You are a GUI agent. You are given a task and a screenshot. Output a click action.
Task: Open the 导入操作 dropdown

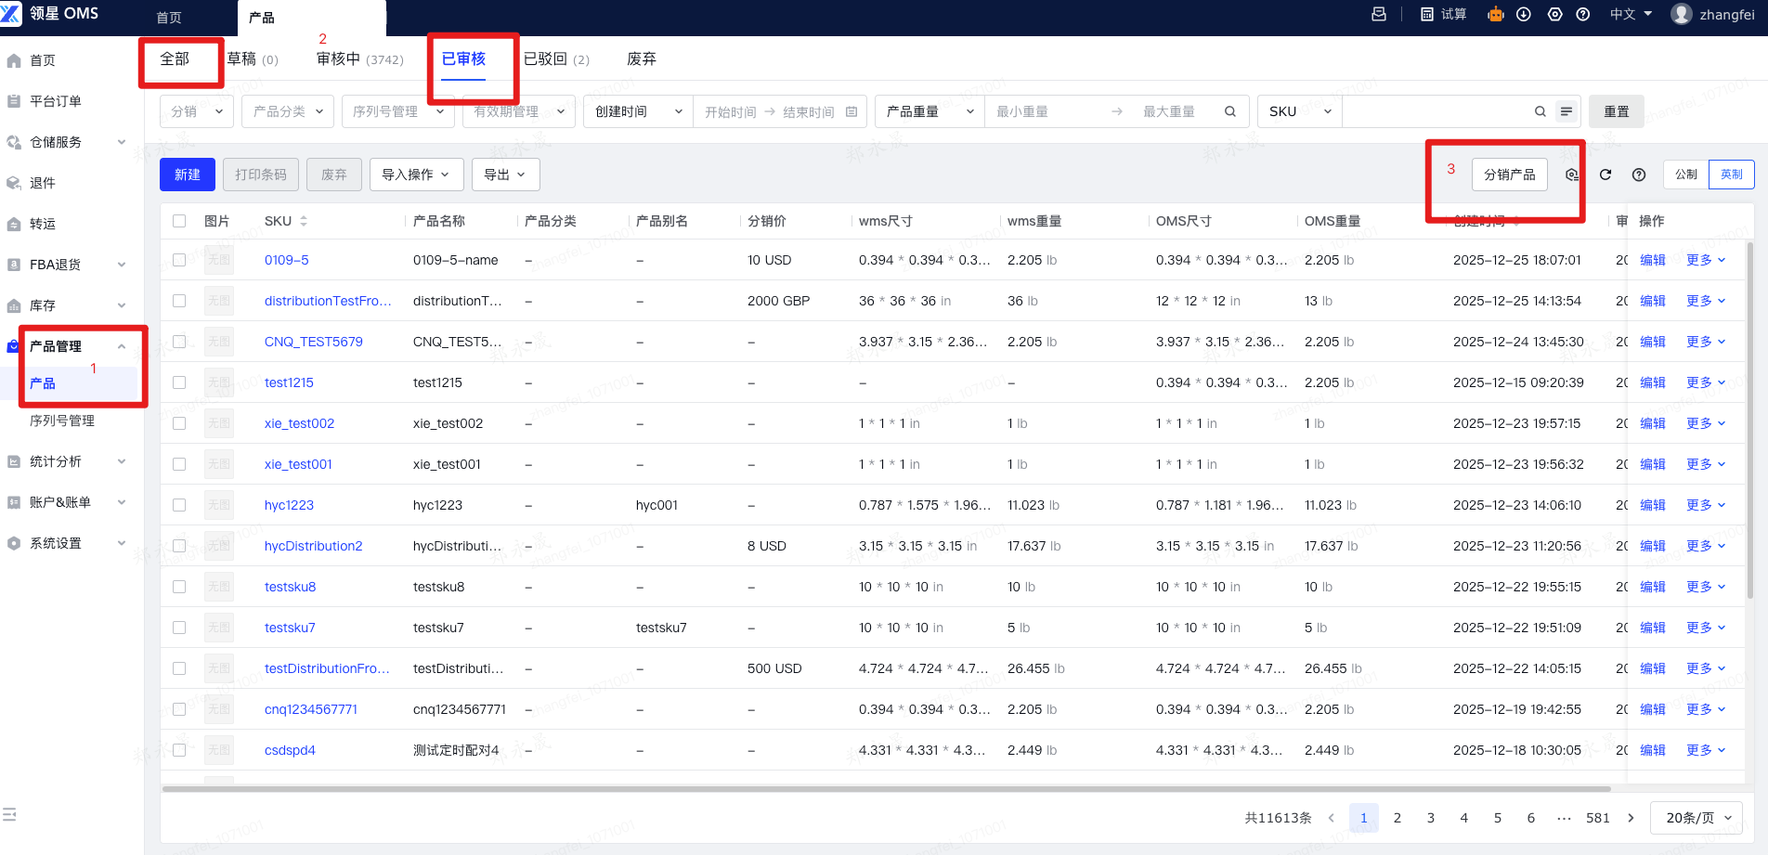pos(415,175)
